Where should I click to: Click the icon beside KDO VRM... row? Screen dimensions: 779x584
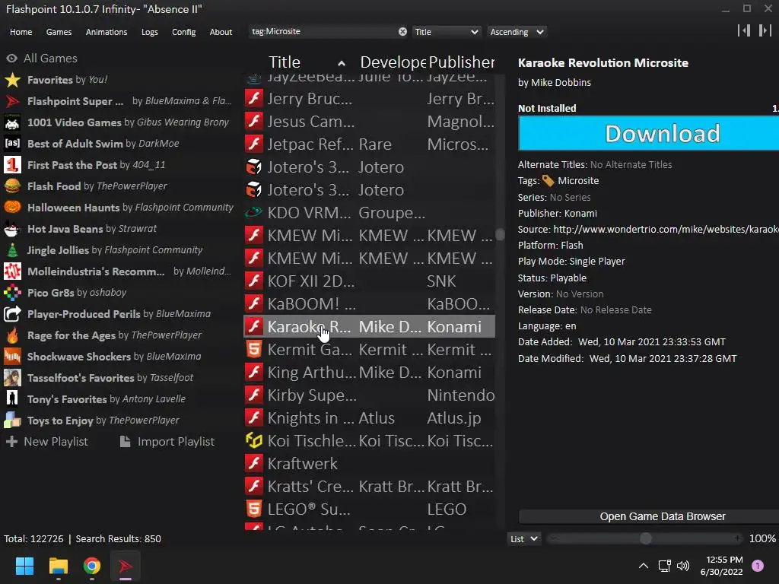tap(254, 213)
